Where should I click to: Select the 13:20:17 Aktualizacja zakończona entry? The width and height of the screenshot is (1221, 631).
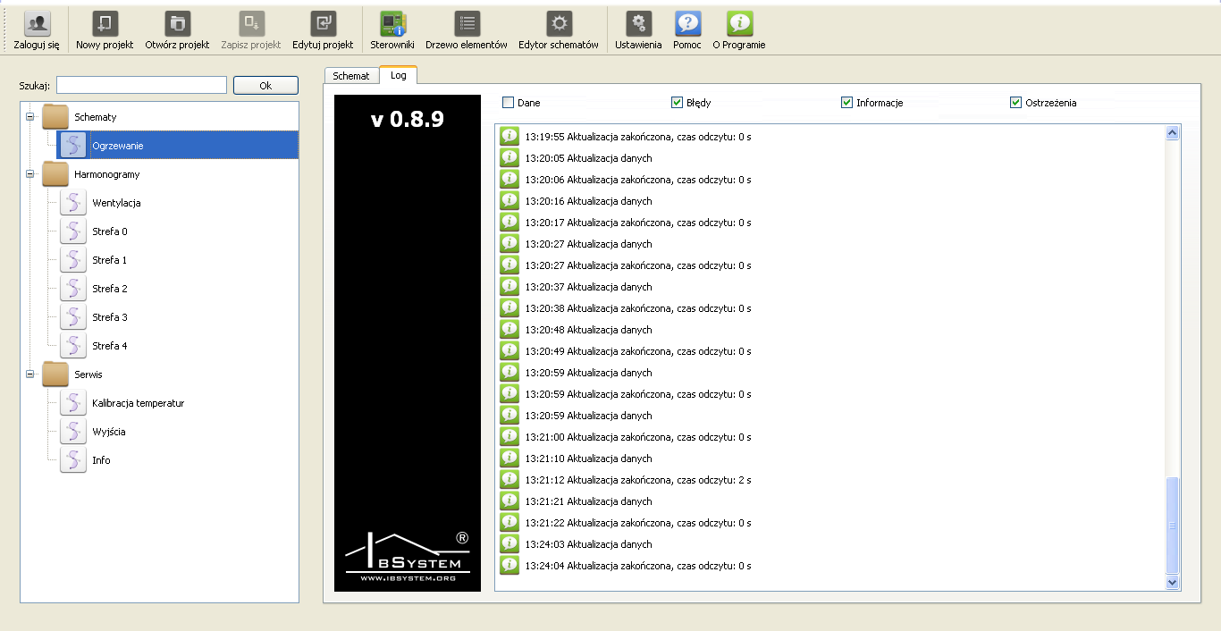pyautogui.click(x=638, y=223)
